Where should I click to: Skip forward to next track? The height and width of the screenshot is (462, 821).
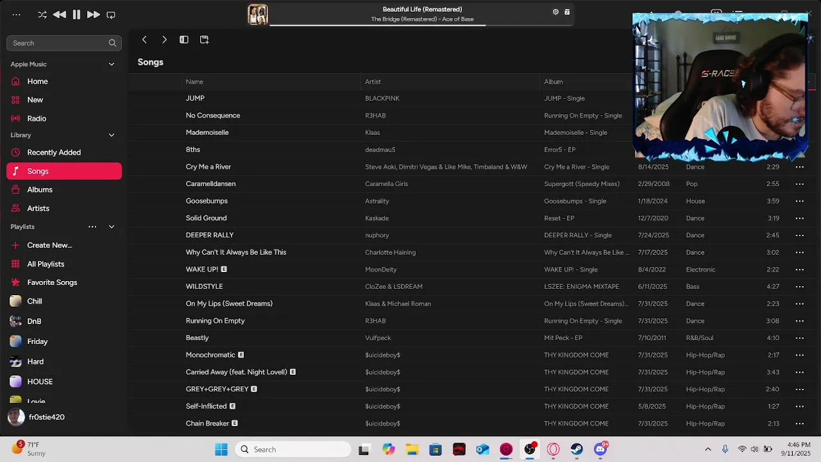pos(93,15)
